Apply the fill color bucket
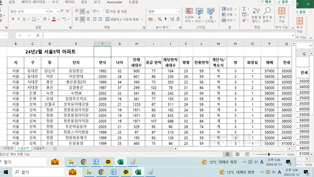The height and width of the screenshot is (177, 314). coord(45,19)
